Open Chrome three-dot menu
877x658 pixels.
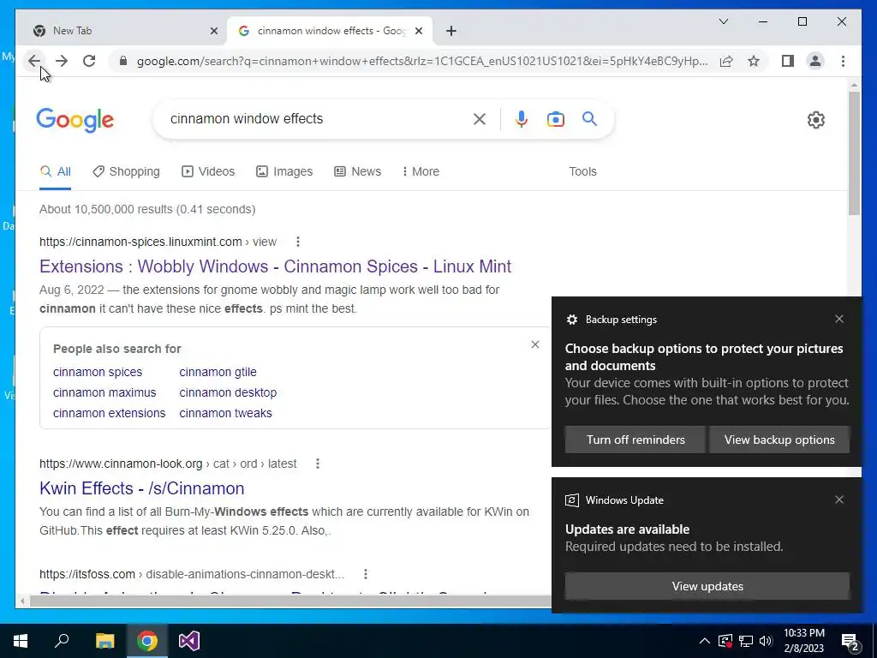[843, 61]
